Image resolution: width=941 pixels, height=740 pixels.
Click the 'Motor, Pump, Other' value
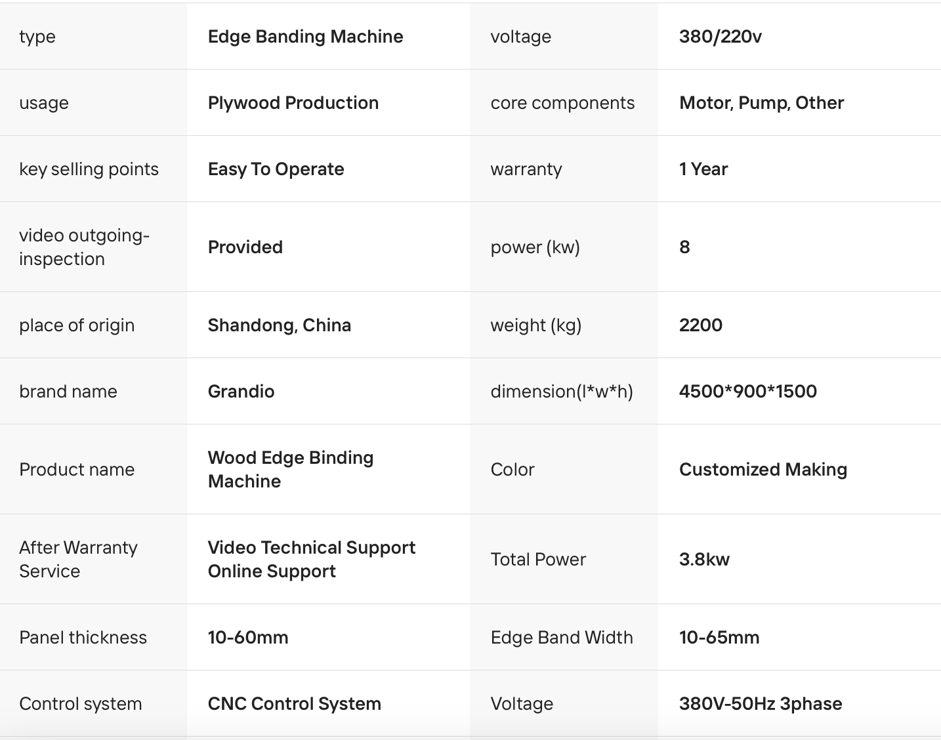click(x=762, y=103)
